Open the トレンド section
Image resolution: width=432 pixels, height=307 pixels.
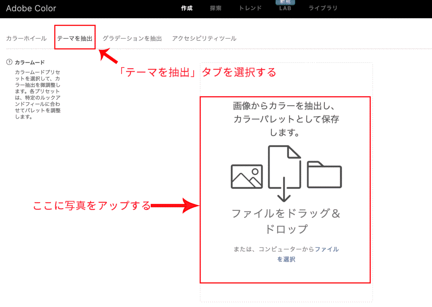250,8
